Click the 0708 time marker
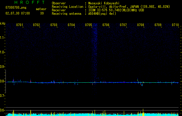 pos(141,25)
